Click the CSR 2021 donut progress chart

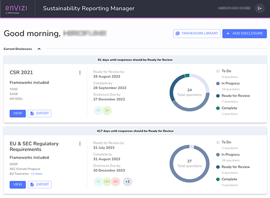click(x=189, y=92)
